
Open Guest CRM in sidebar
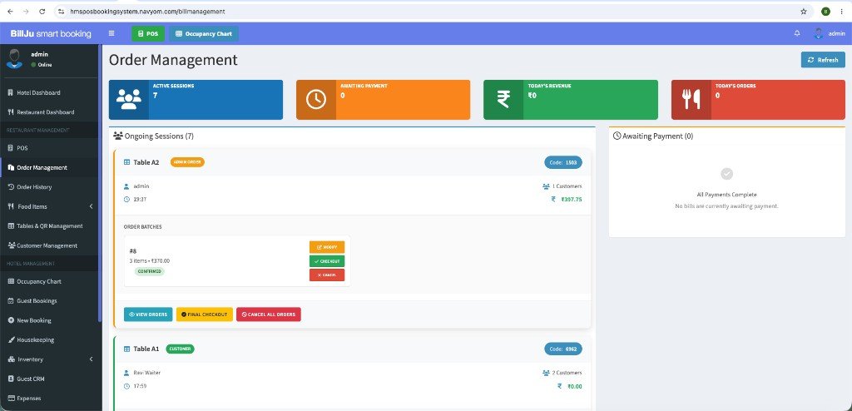click(49, 379)
